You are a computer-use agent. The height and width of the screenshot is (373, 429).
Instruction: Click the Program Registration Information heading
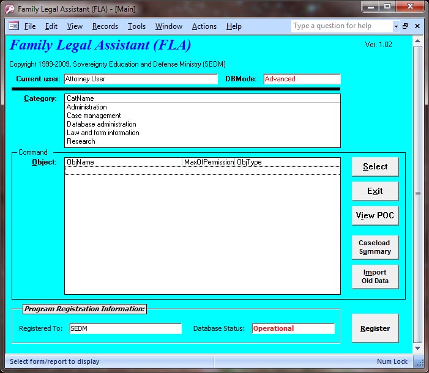coord(84,309)
